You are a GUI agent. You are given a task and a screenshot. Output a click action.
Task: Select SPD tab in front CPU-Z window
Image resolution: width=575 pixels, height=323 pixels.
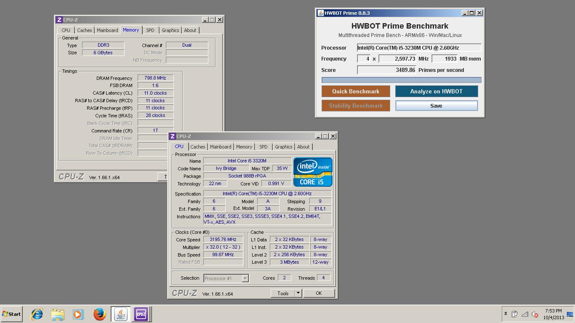pos(264,147)
